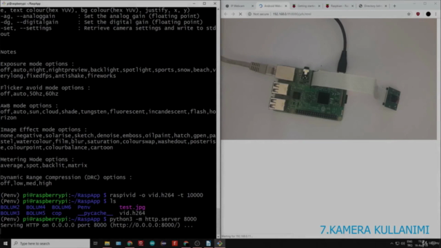The height and width of the screenshot is (248, 441).
Task: Click the terminal window title bar icon
Action: click(x=3, y=3)
